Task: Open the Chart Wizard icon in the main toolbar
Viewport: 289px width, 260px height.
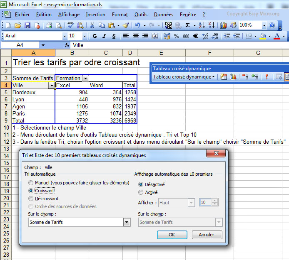Action: click(x=223, y=25)
